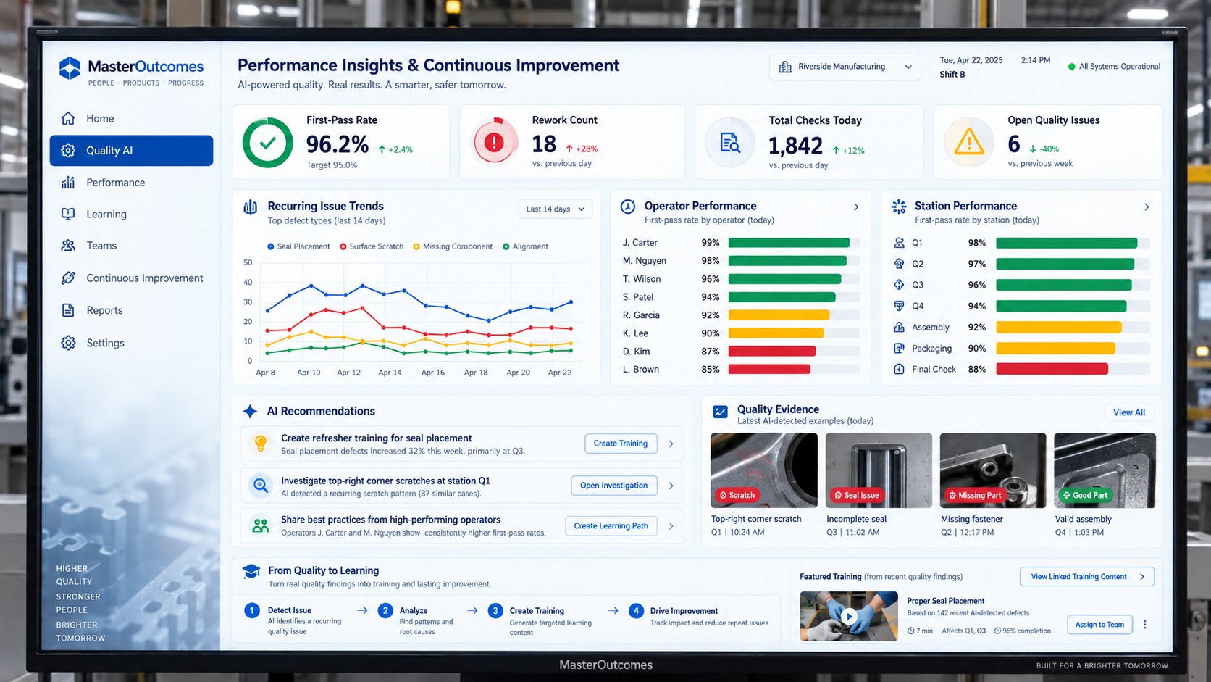The width and height of the screenshot is (1211, 682).
Task: Click the Packaging station icon
Action: tap(899, 348)
